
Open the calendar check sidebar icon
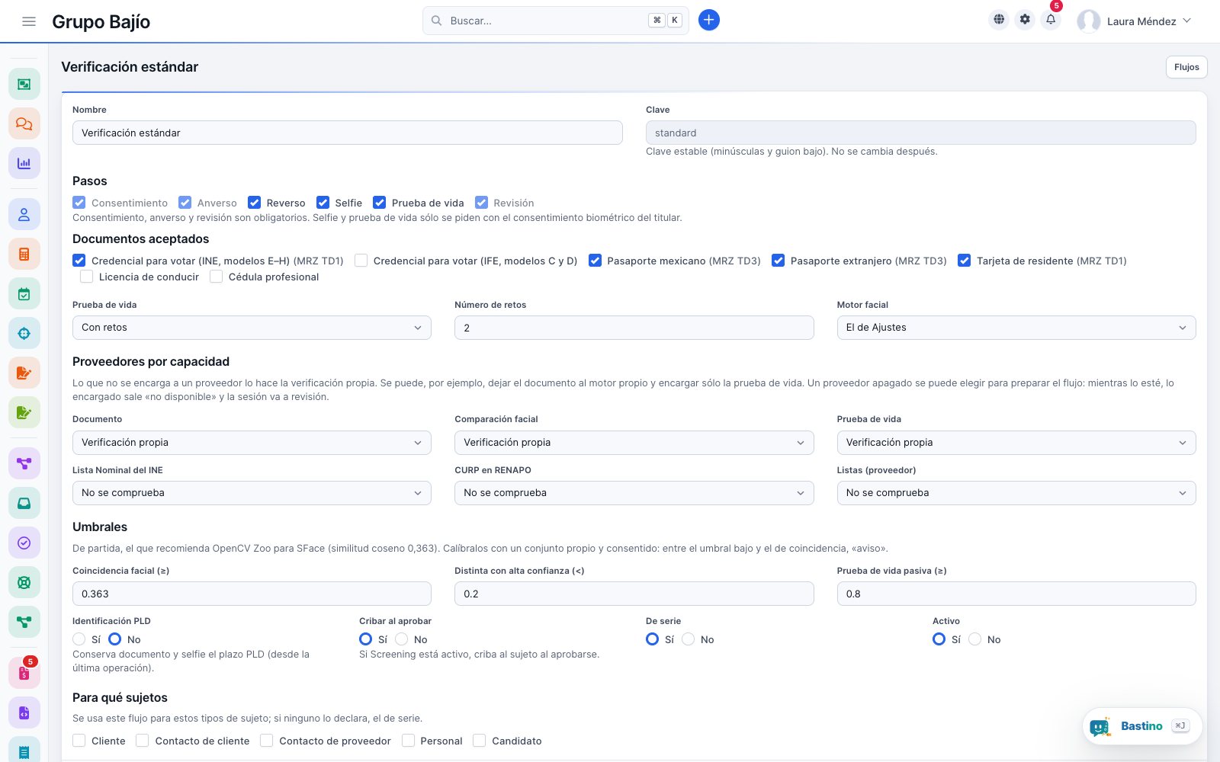click(24, 294)
